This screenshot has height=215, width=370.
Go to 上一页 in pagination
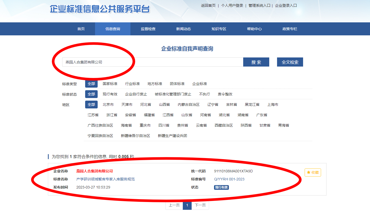[x=174, y=205]
